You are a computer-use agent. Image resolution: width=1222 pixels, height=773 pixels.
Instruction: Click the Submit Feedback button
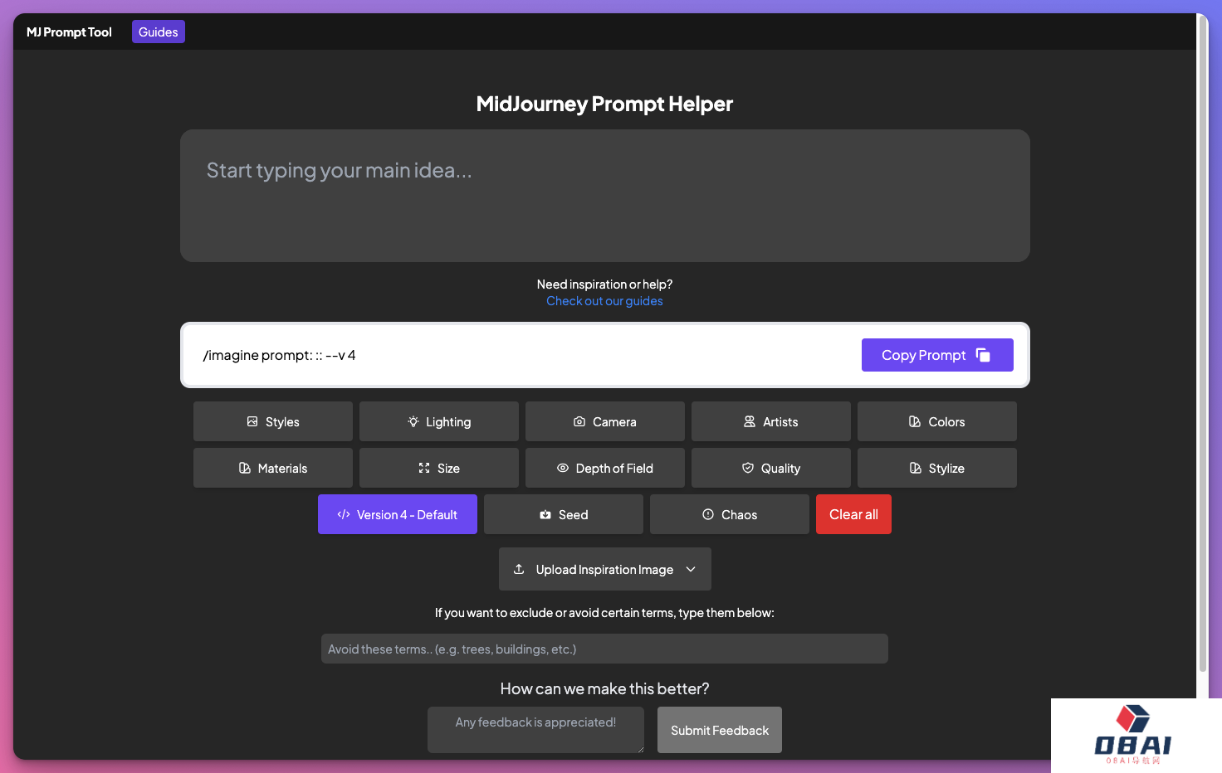(x=719, y=730)
